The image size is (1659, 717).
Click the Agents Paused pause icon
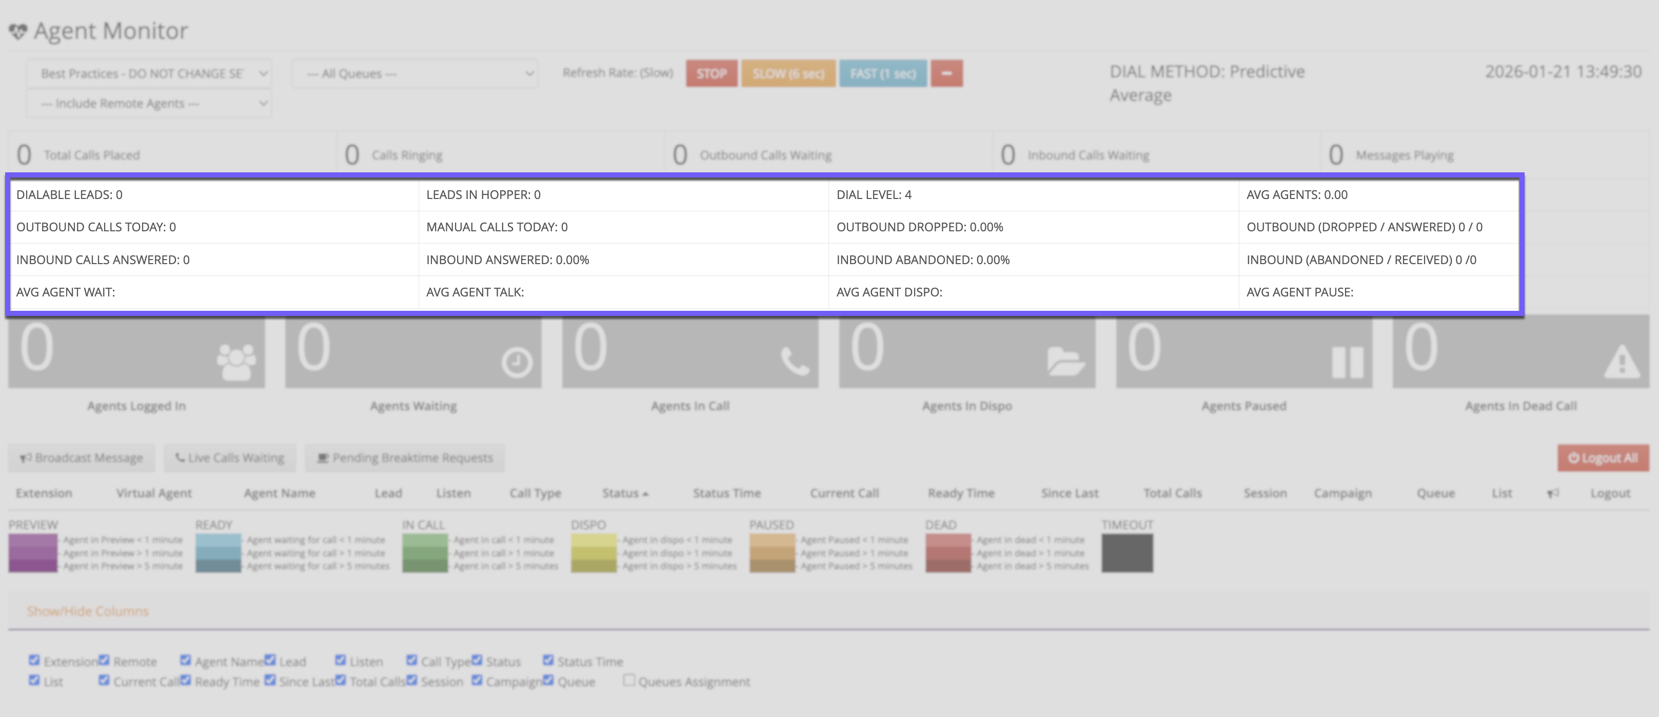(x=1347, y=363)
